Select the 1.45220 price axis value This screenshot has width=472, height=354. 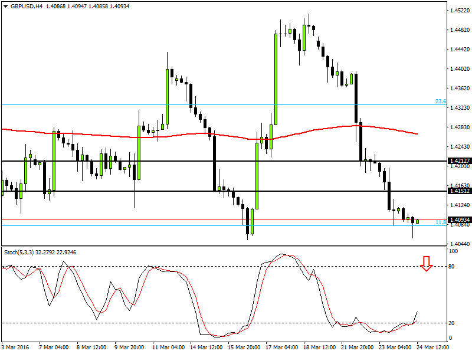(x=460, y=11)
